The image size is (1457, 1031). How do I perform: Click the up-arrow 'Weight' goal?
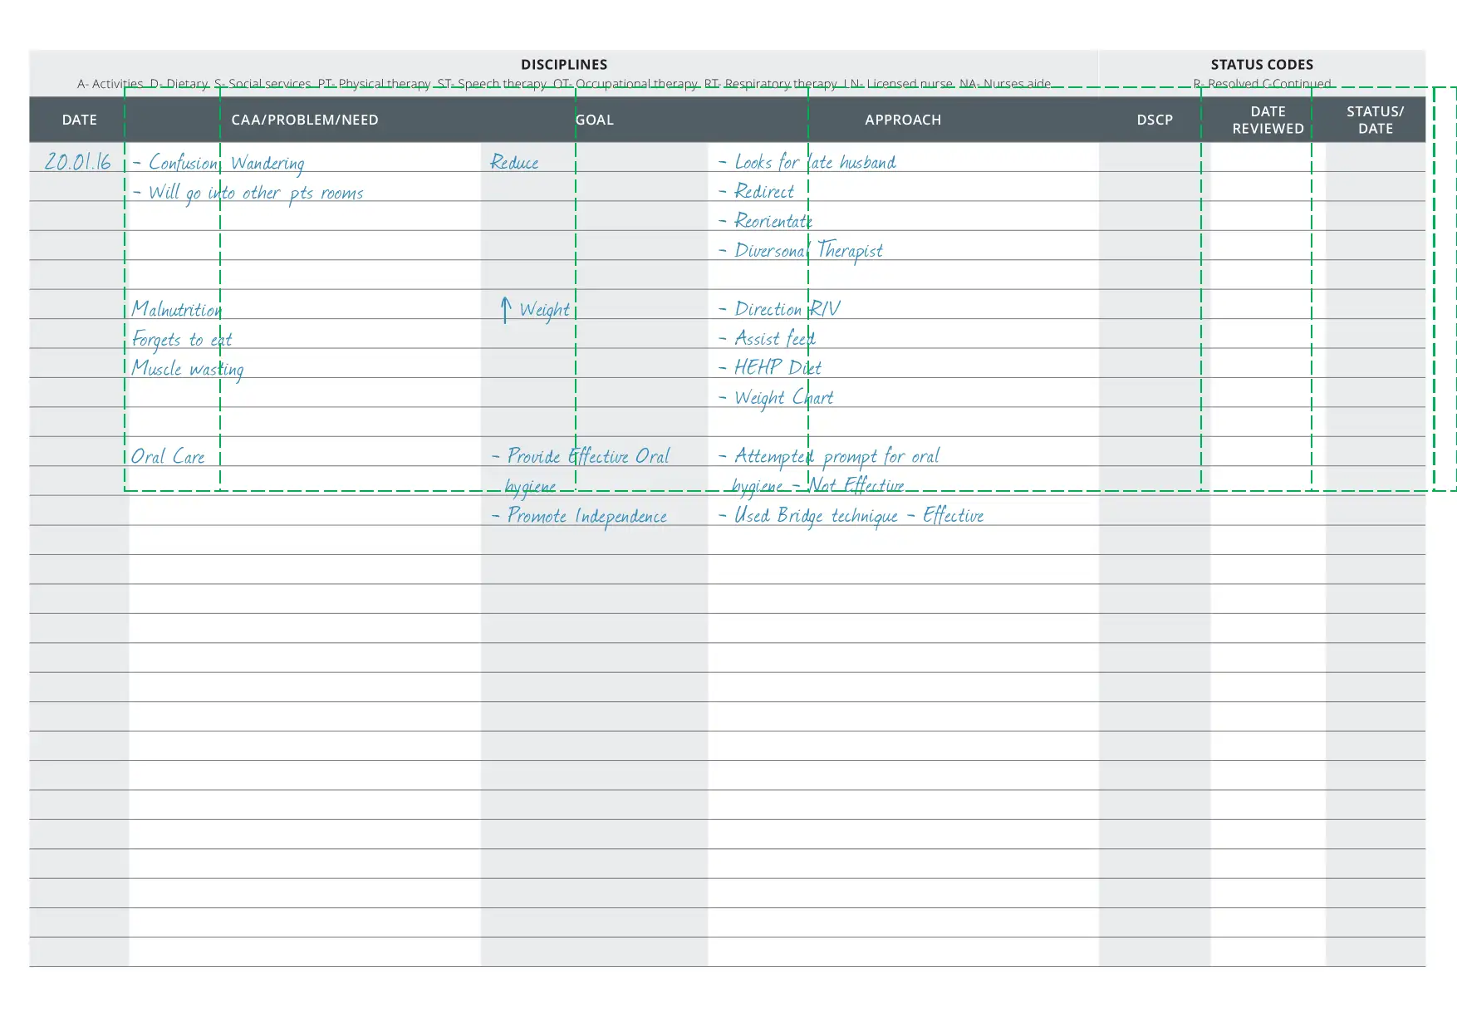535,310
